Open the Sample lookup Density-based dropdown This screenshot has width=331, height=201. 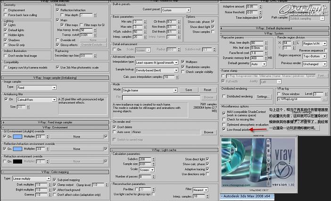click(x=157, y=70)
